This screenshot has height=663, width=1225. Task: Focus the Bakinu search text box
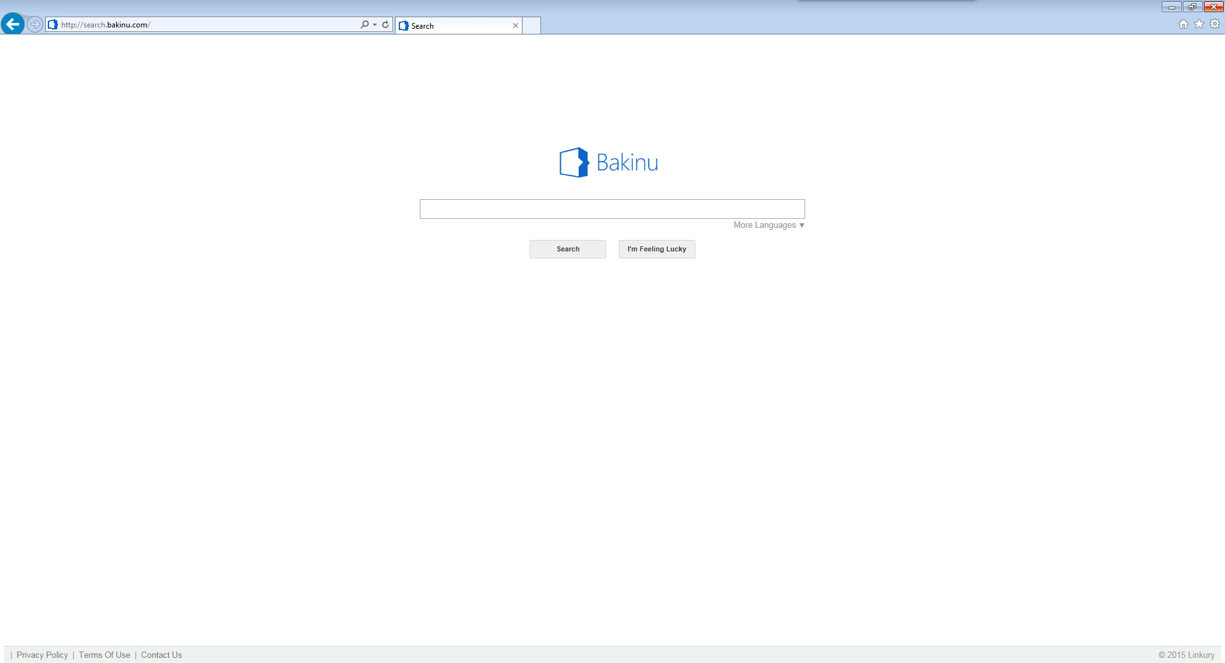pyautogui.click(x=612, y=209)
